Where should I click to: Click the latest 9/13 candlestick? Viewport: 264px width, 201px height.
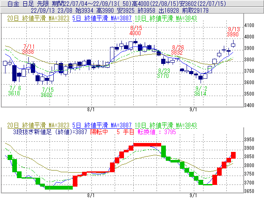pos(233,45)
